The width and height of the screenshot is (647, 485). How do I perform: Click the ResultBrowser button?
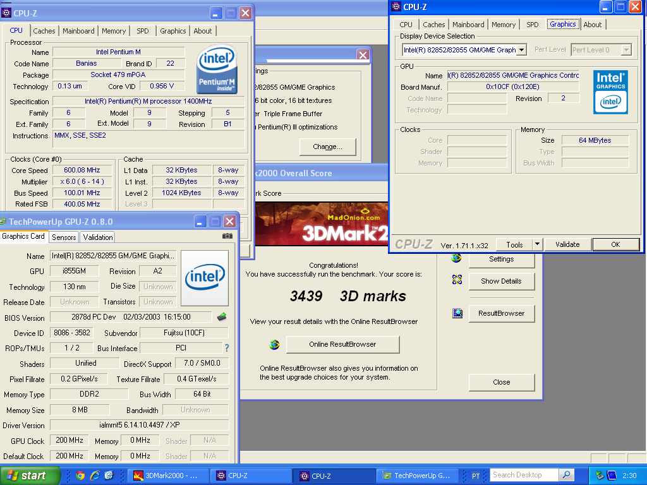[501, 313]
